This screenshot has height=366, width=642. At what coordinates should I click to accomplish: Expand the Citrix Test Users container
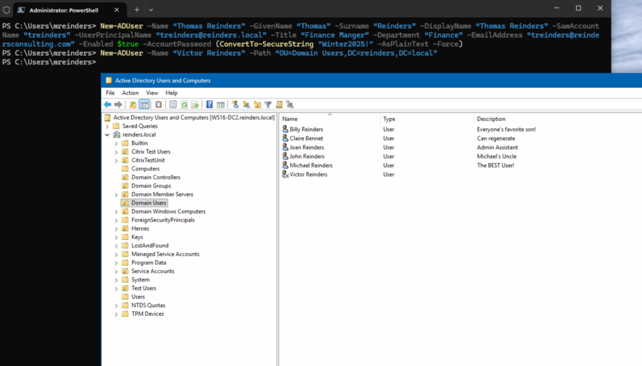coord(116,151)
